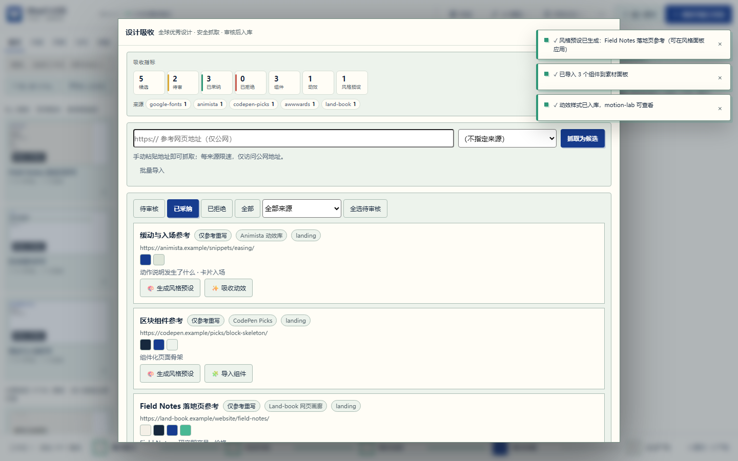738x461 pixels.
Task: Click the codepen-picks source chip
Action: [x=254, y=104]
